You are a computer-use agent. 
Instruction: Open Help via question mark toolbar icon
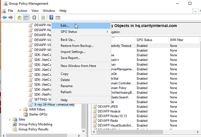[x=52, y=17]
